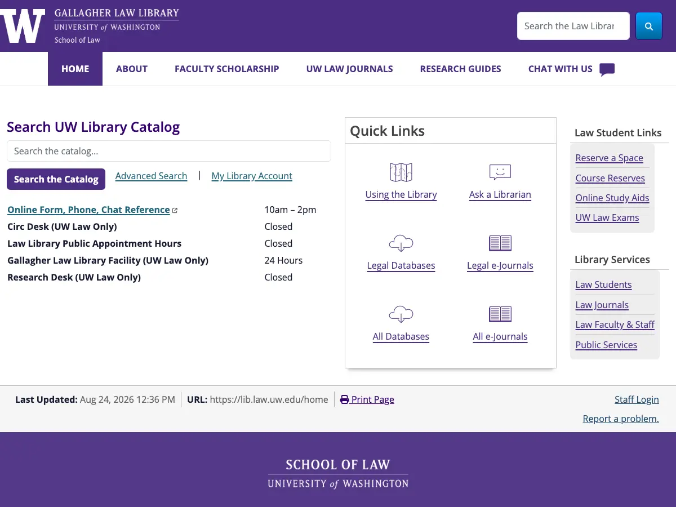Click the Library Services heading
This screenshot has height=507, width=676.
tap(612, 260)
